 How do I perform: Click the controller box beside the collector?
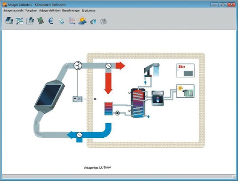[77, 99]
